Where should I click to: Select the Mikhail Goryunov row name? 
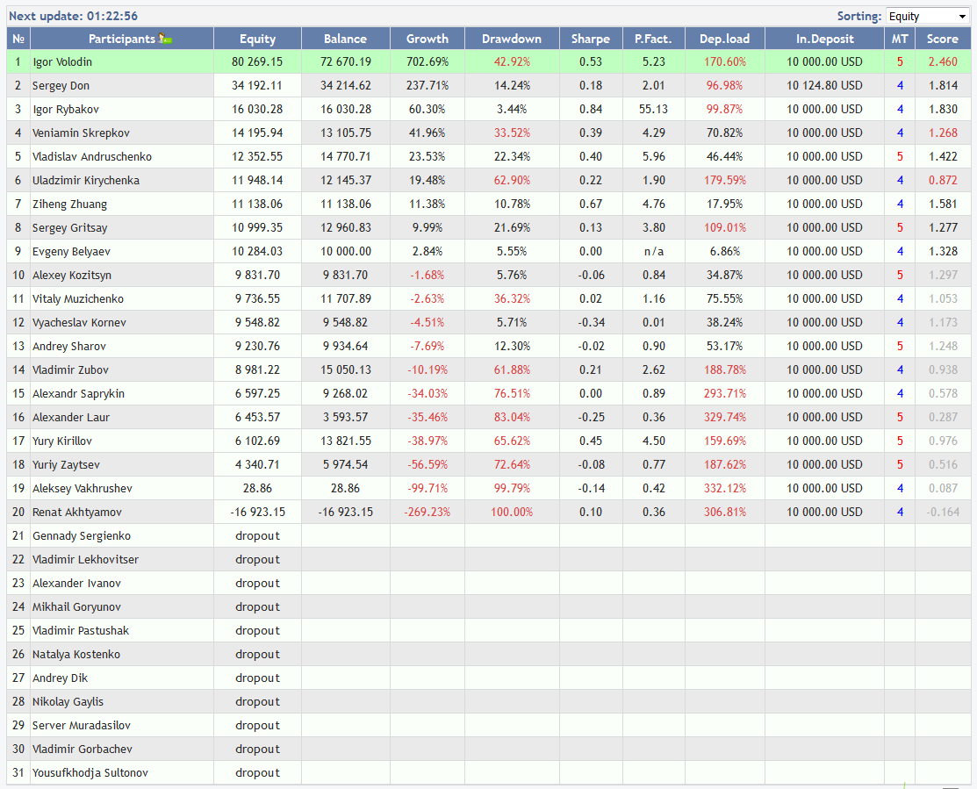tap(76, 606)
